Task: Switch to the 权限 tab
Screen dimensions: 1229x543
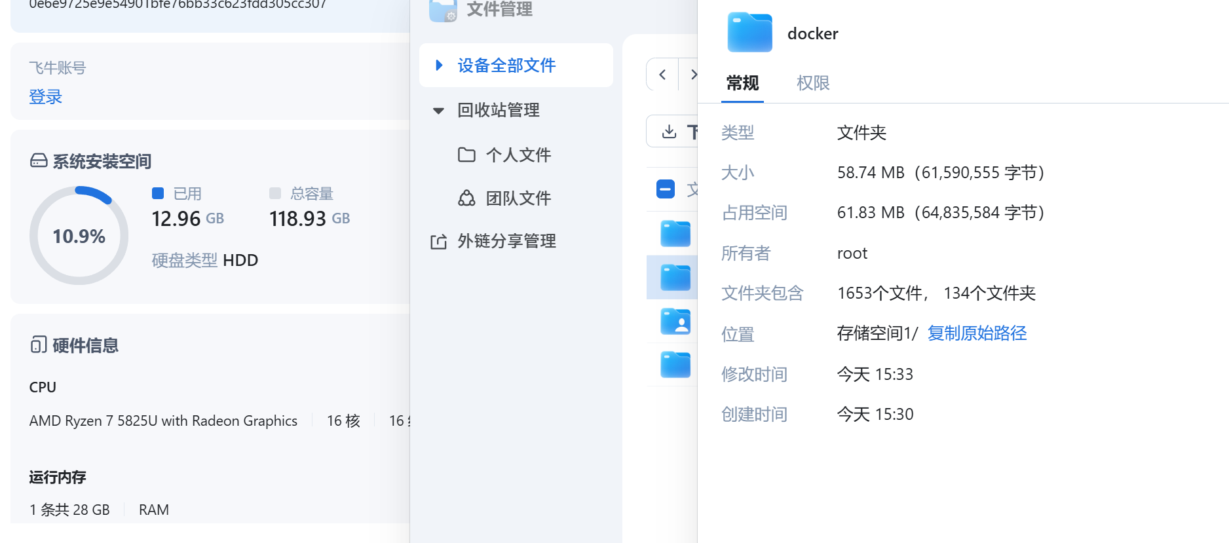Action: click(x=813, y=83)
